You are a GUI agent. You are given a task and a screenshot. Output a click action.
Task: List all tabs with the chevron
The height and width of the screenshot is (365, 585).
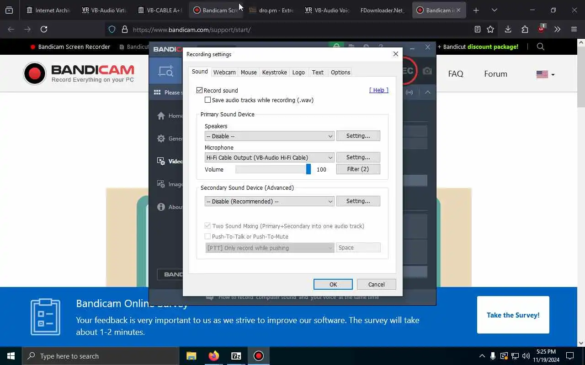pos(494,10)
